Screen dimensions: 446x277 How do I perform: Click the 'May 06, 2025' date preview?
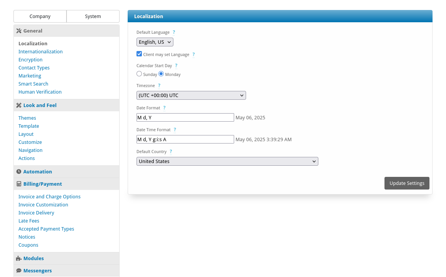coord(250,118)
